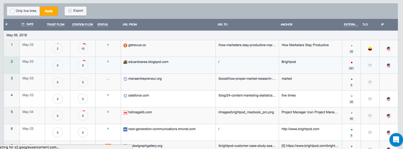This screenshot has width=403, height=149.
Task: Click the calendar icon beside Date header
Action: point(23,25)
